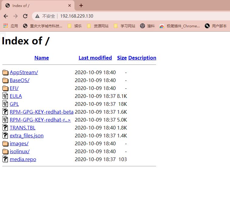Click the date in the media.repo row
The height and width of the screenshot is (200, 230).
[x=95, y=160]
